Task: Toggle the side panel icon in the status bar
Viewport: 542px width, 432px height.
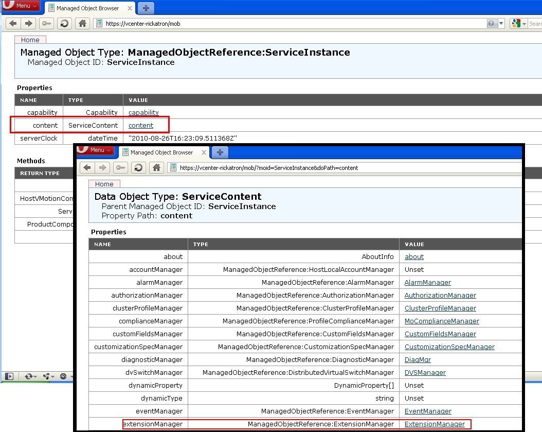Action: tap(9, 376)
